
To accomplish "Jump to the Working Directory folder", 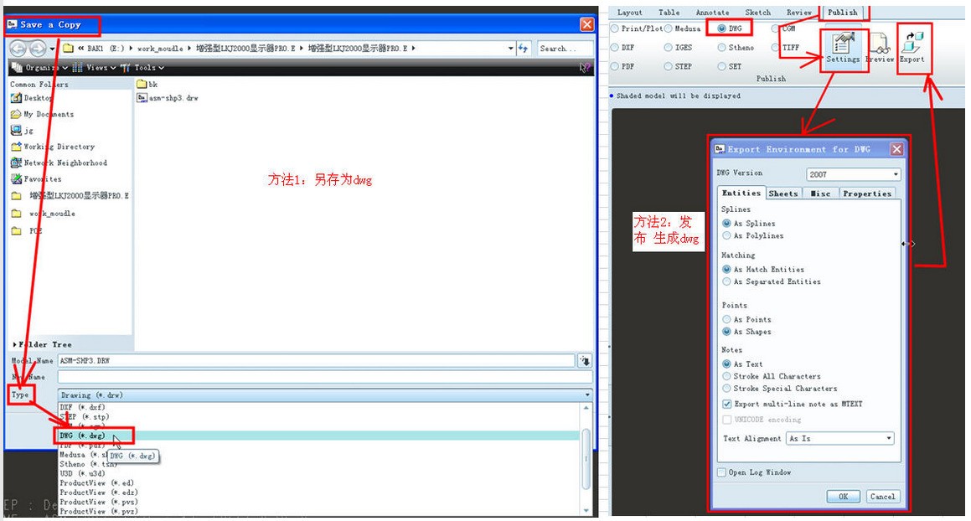I will click(53, 147).
